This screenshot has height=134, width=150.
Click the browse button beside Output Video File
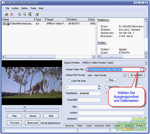[x=142, y=70]
